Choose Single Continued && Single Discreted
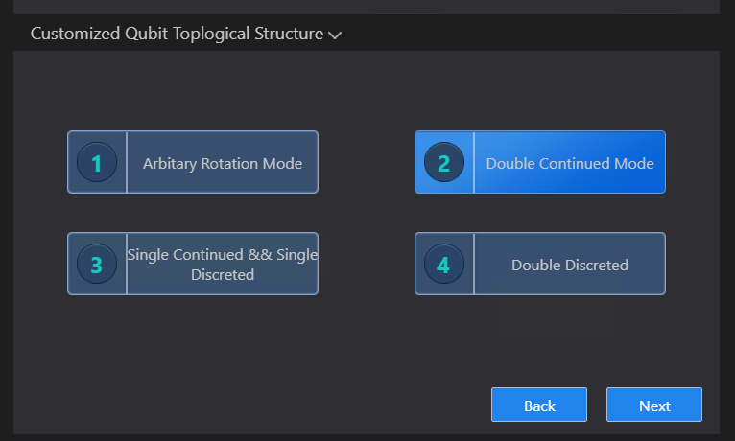The height and width of the screenshot is (441, 735). pyautogui.click(x=193, y=264)
